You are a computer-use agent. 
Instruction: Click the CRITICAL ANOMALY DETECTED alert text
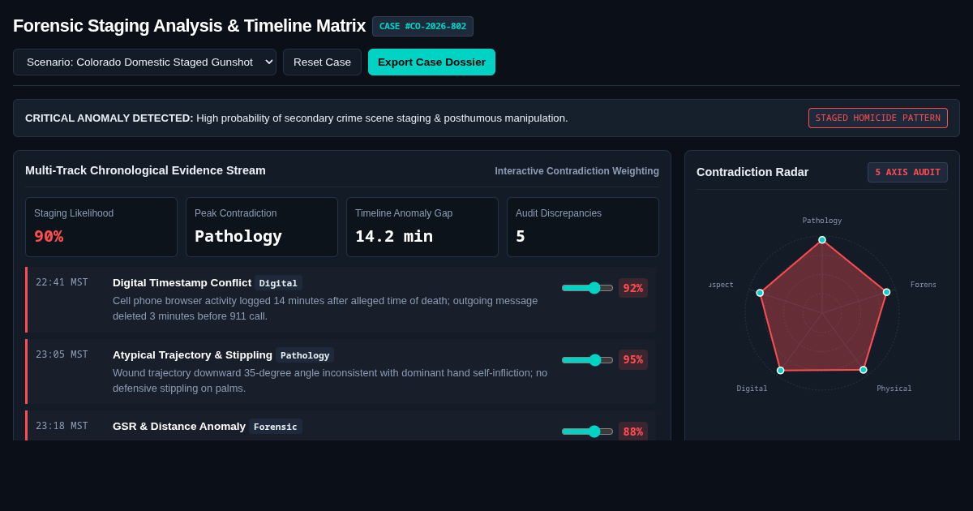tap(297, 118)
